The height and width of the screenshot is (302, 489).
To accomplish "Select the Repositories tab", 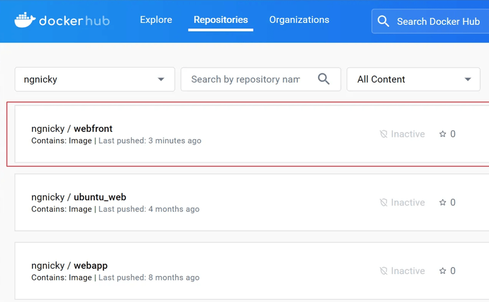I will 221,20.
